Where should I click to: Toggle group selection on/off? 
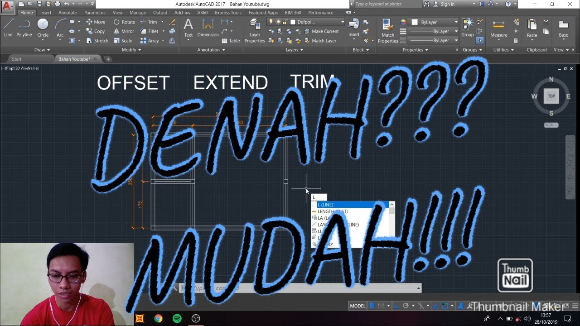coord(479,40)
